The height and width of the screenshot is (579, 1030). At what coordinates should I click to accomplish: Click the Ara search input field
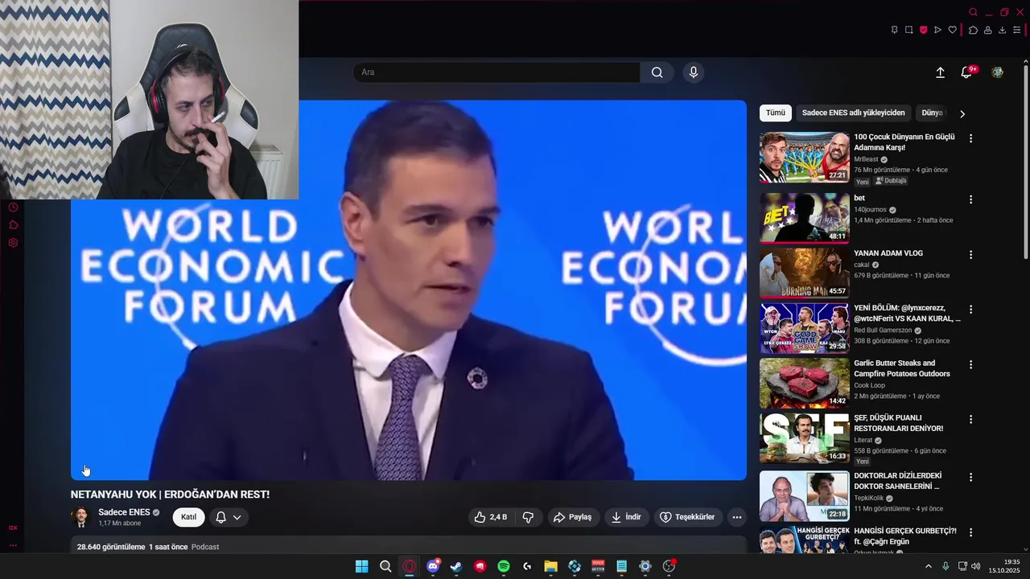[496, 72]
